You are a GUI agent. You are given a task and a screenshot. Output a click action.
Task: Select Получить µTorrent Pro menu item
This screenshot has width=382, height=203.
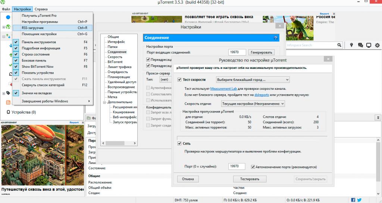coord(53,15)
